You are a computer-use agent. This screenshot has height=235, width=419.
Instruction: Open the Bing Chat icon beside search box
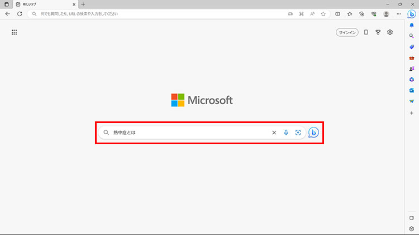point(313,133)
